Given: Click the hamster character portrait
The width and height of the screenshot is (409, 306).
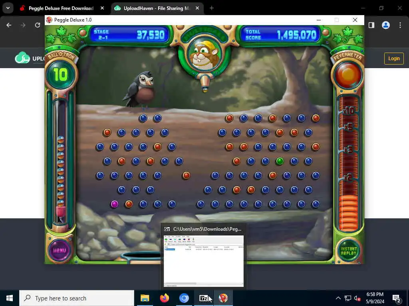Looking at the screenshot, I should pos(205,55).
